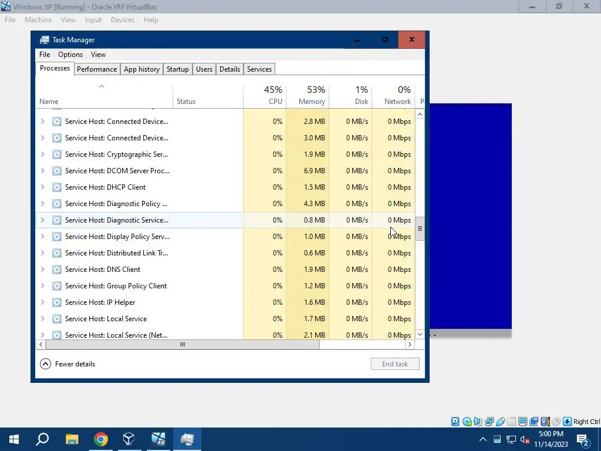This screenshot has height=451, width=601.
Task: Expand Service Host: Cryptographic Services row
Action: (x=42, y=154)
